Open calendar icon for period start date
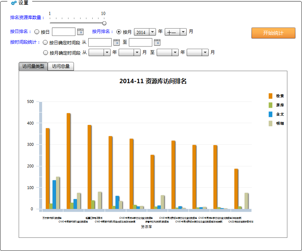Image resolution: width=302 pixels, height=251 pixels. pyautogui.click(x=116, y=43)
